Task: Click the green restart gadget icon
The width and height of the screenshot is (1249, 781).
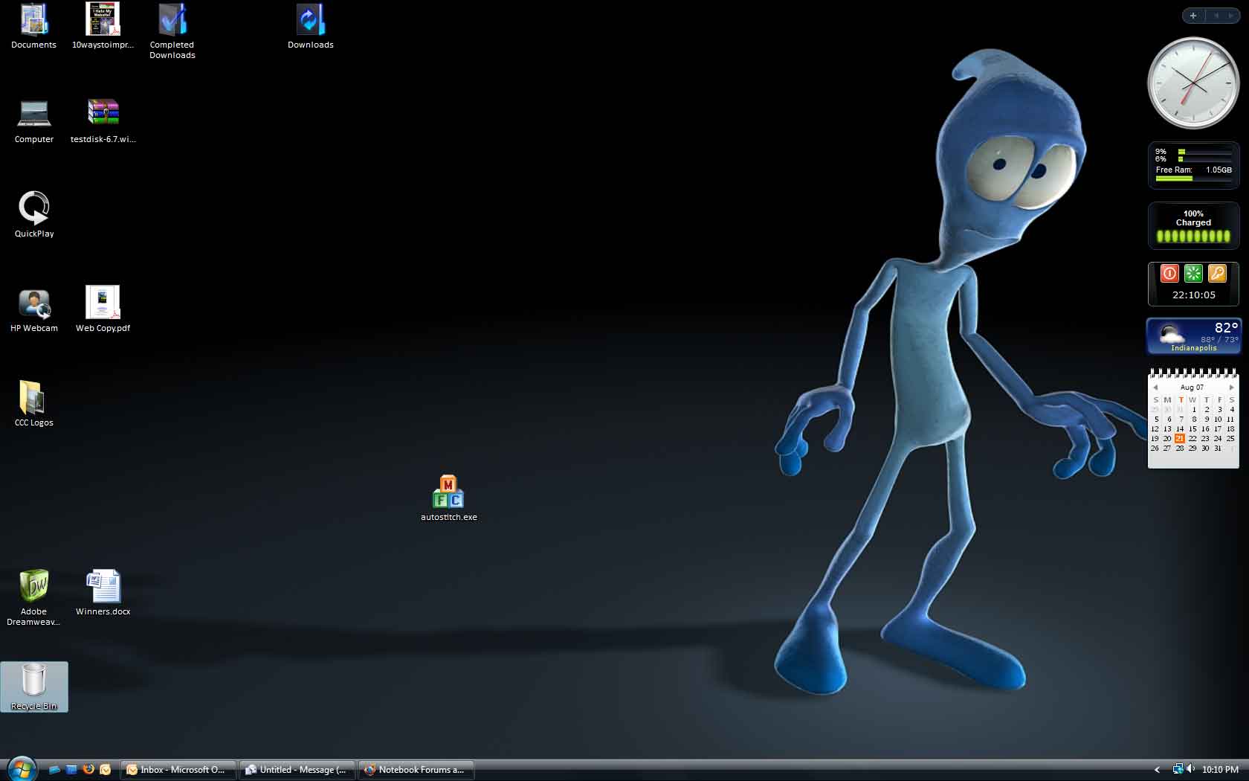Action: [x=1193, y=274]
